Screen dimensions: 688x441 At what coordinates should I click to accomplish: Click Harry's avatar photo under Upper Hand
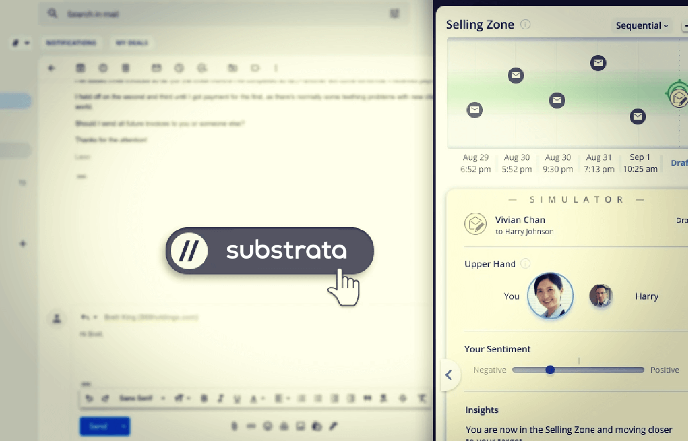click(x=601, y=296)
